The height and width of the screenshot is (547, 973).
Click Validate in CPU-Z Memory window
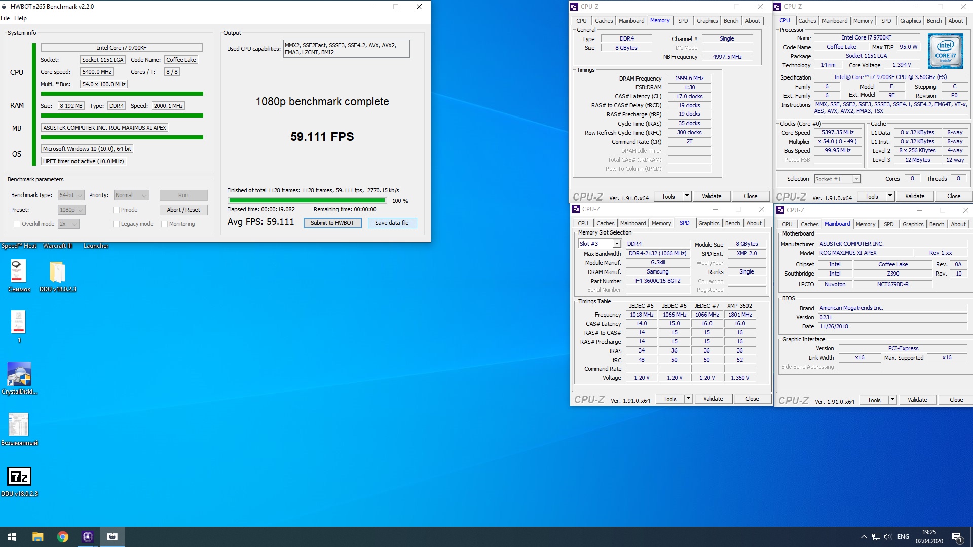pos(712,196)
